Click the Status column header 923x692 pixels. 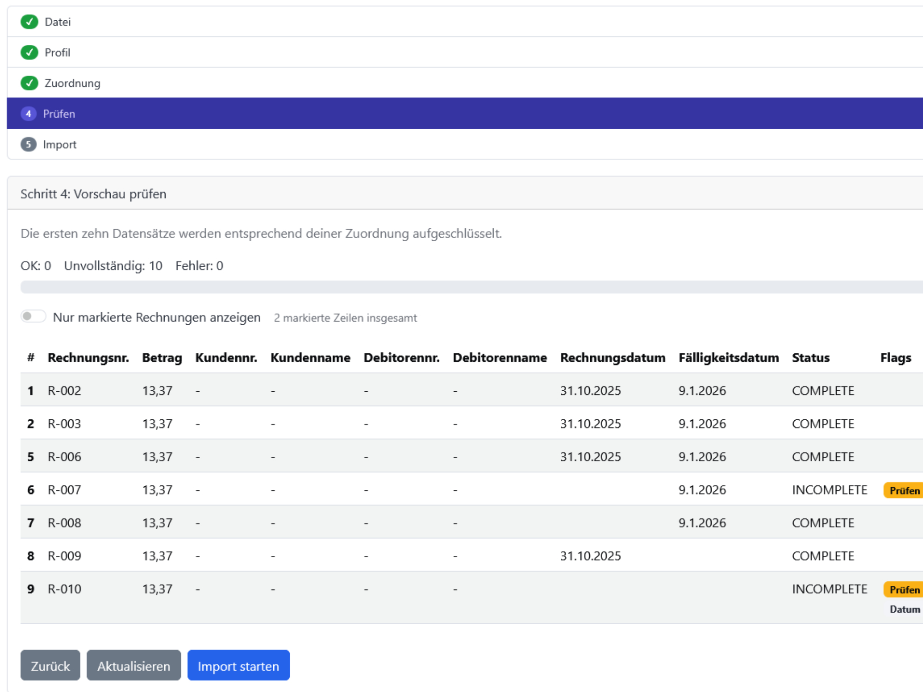click(811, 358)
